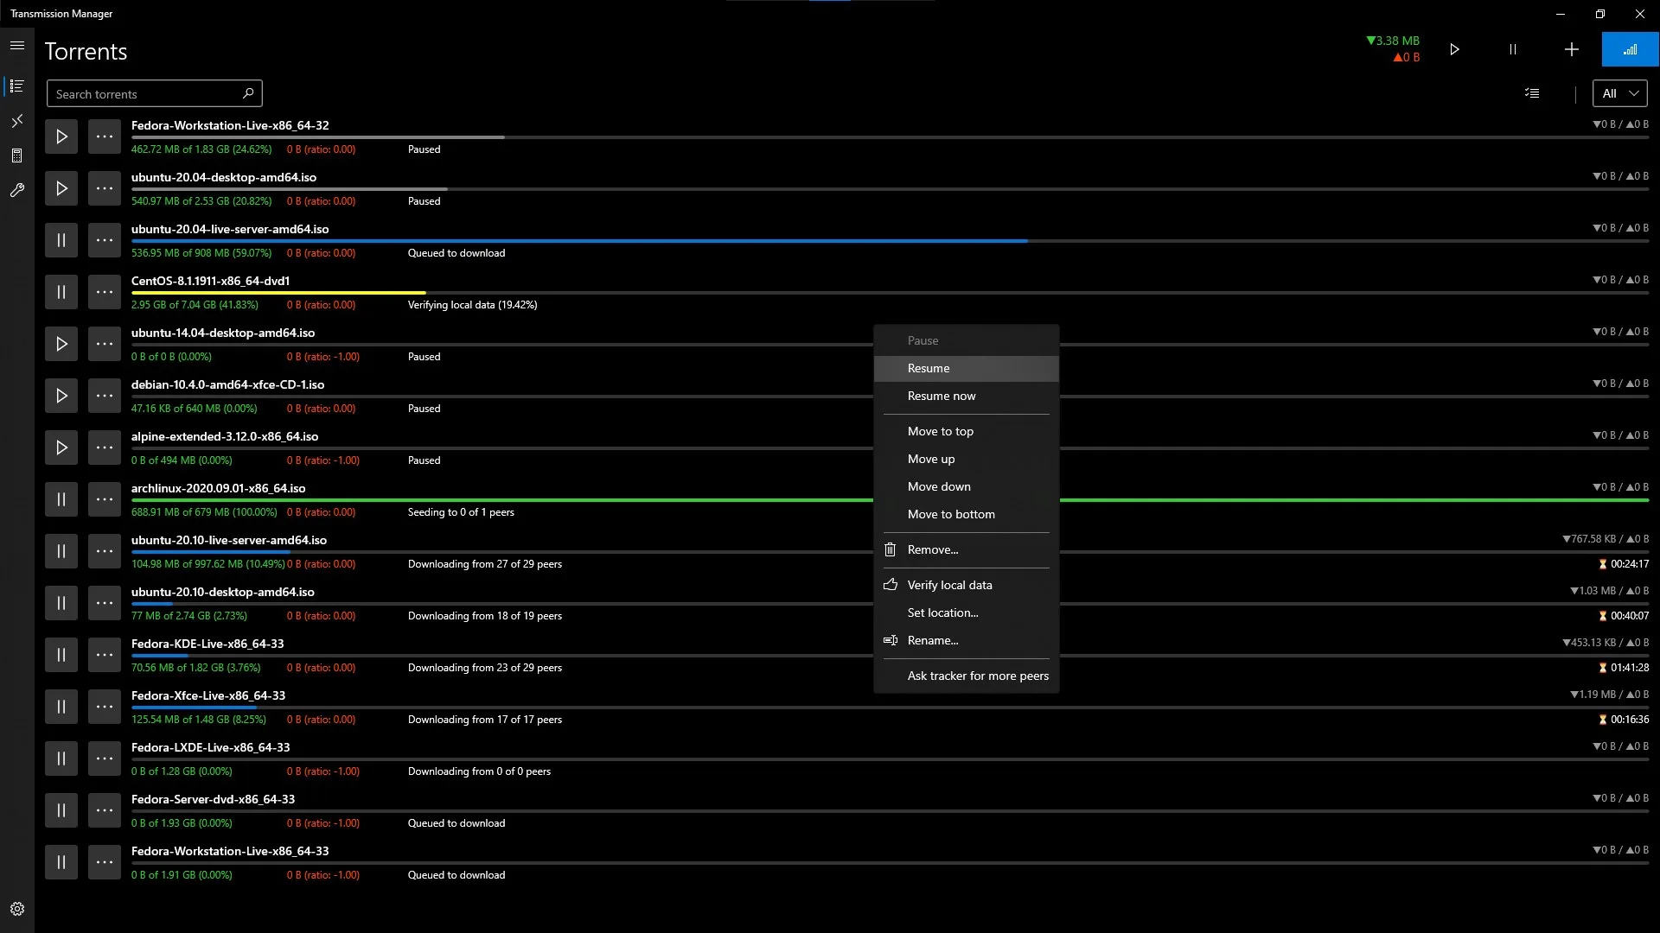
Task: Open more options for ubuntu-20.10-desktop-amd64.iso
Action: pos(105,603)
